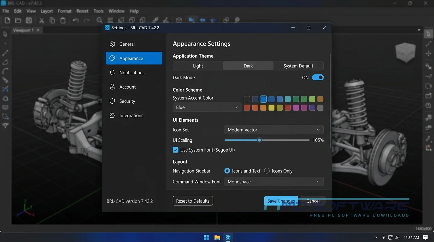Viewport: 434px width, 242px height.
Task: Adjust the UI Scaling slider handle
Action: 259,140
